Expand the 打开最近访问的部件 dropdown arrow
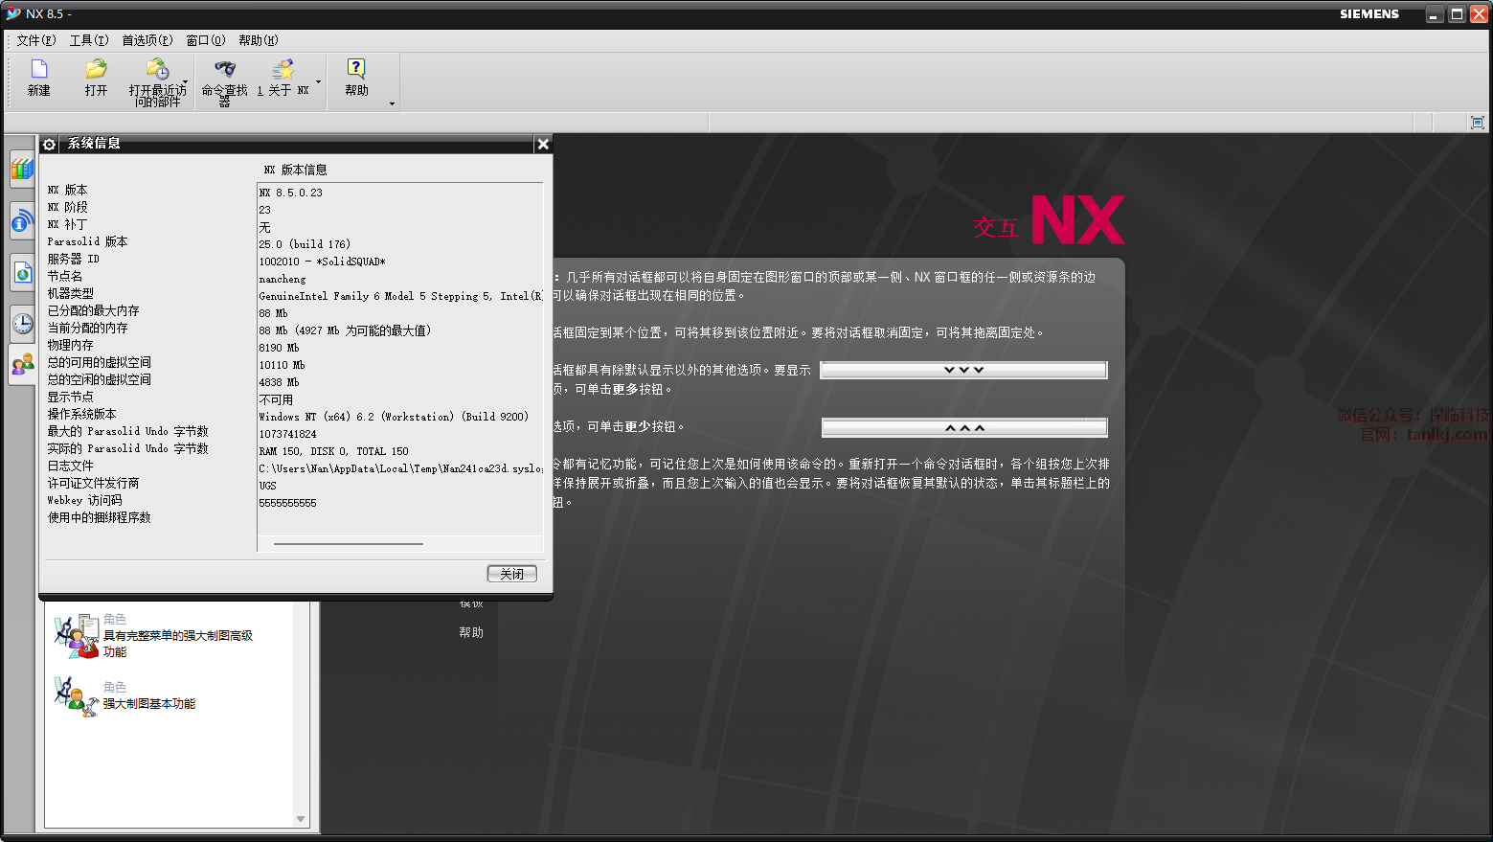The width and height of the screenshot is (1493, 842). click(x=185, y=82)
